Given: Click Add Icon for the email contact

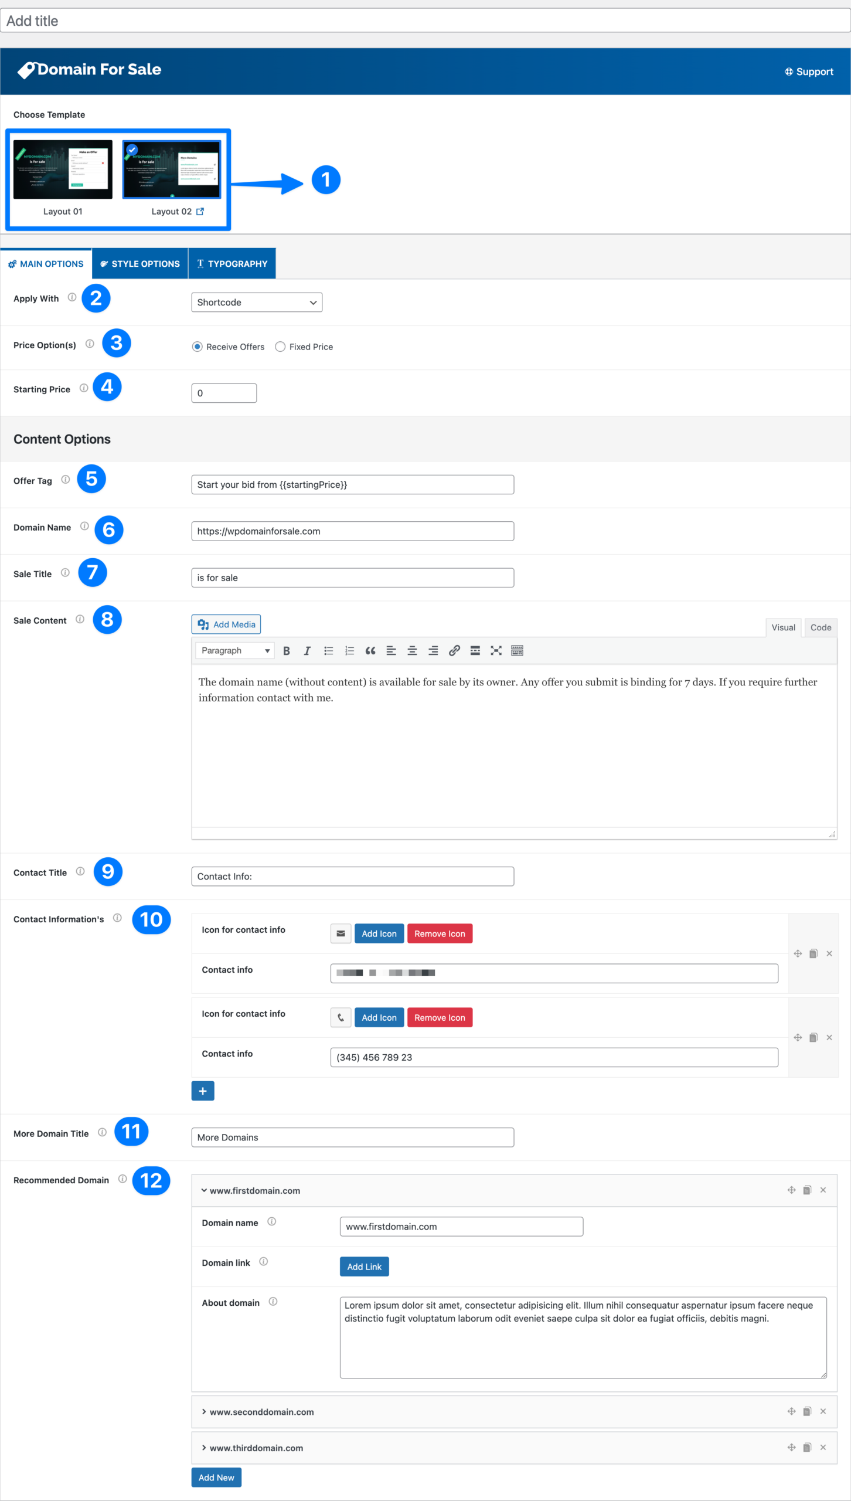Looking at the screenshot, I should coord(379,933).
